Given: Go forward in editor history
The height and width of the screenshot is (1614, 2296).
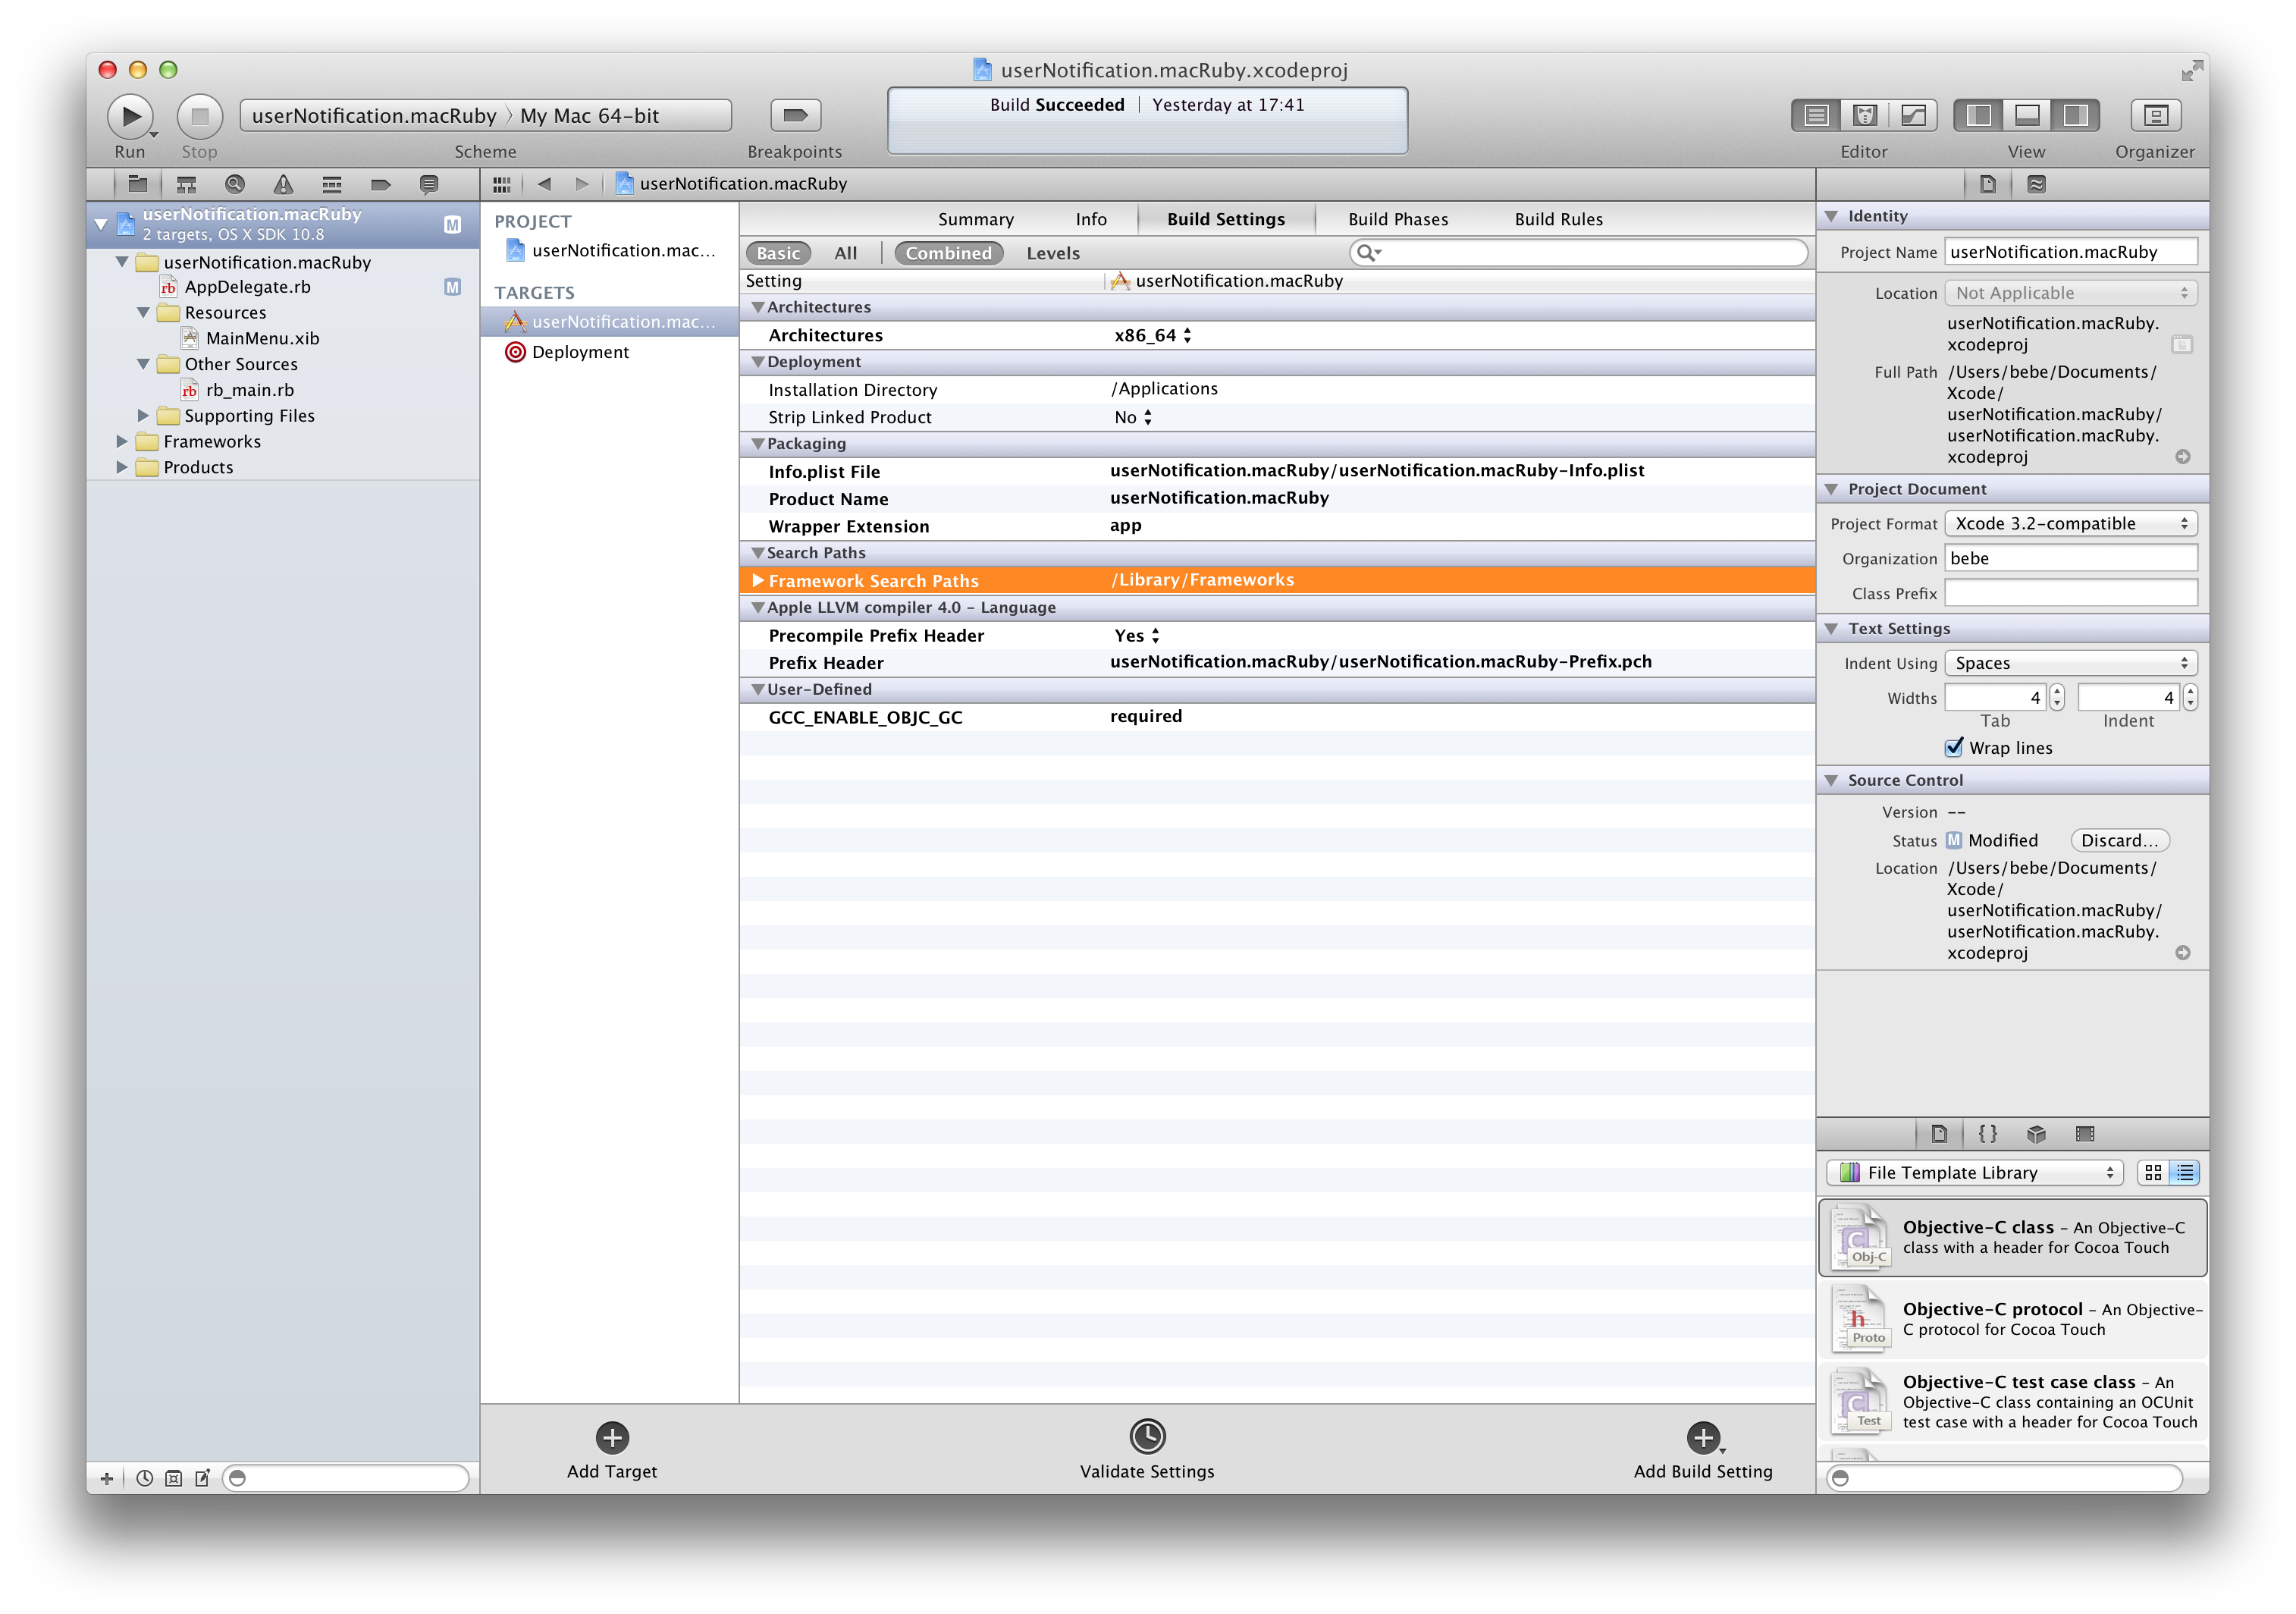Looking at the screenshot, I should point(582,184).
